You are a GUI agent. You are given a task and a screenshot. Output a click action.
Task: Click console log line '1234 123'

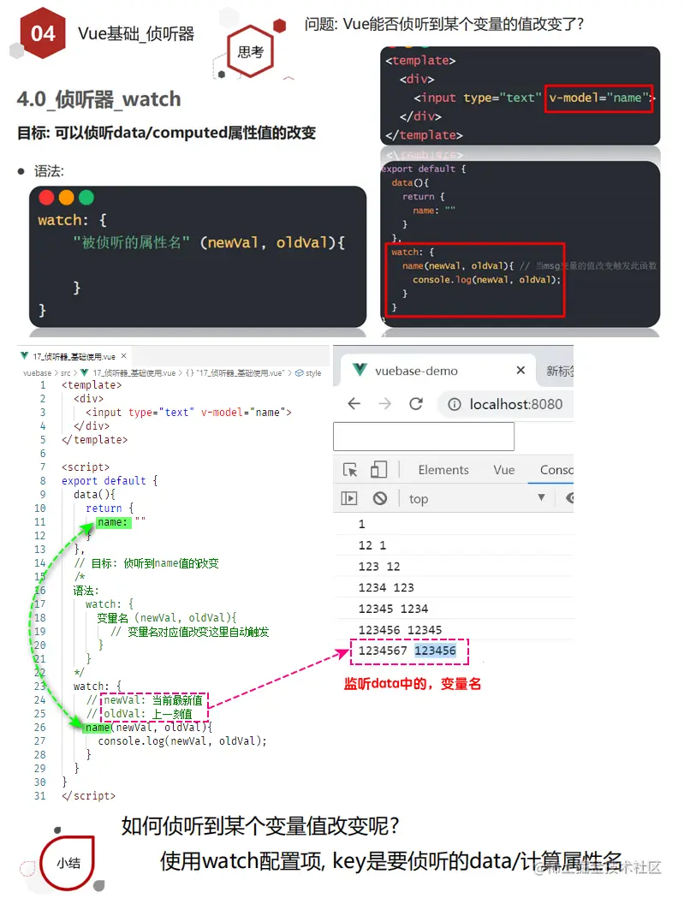[386, 587]
